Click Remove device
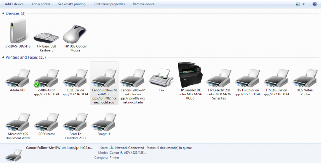The width and height of the screenshot is (321, 163). coord(144,4)
